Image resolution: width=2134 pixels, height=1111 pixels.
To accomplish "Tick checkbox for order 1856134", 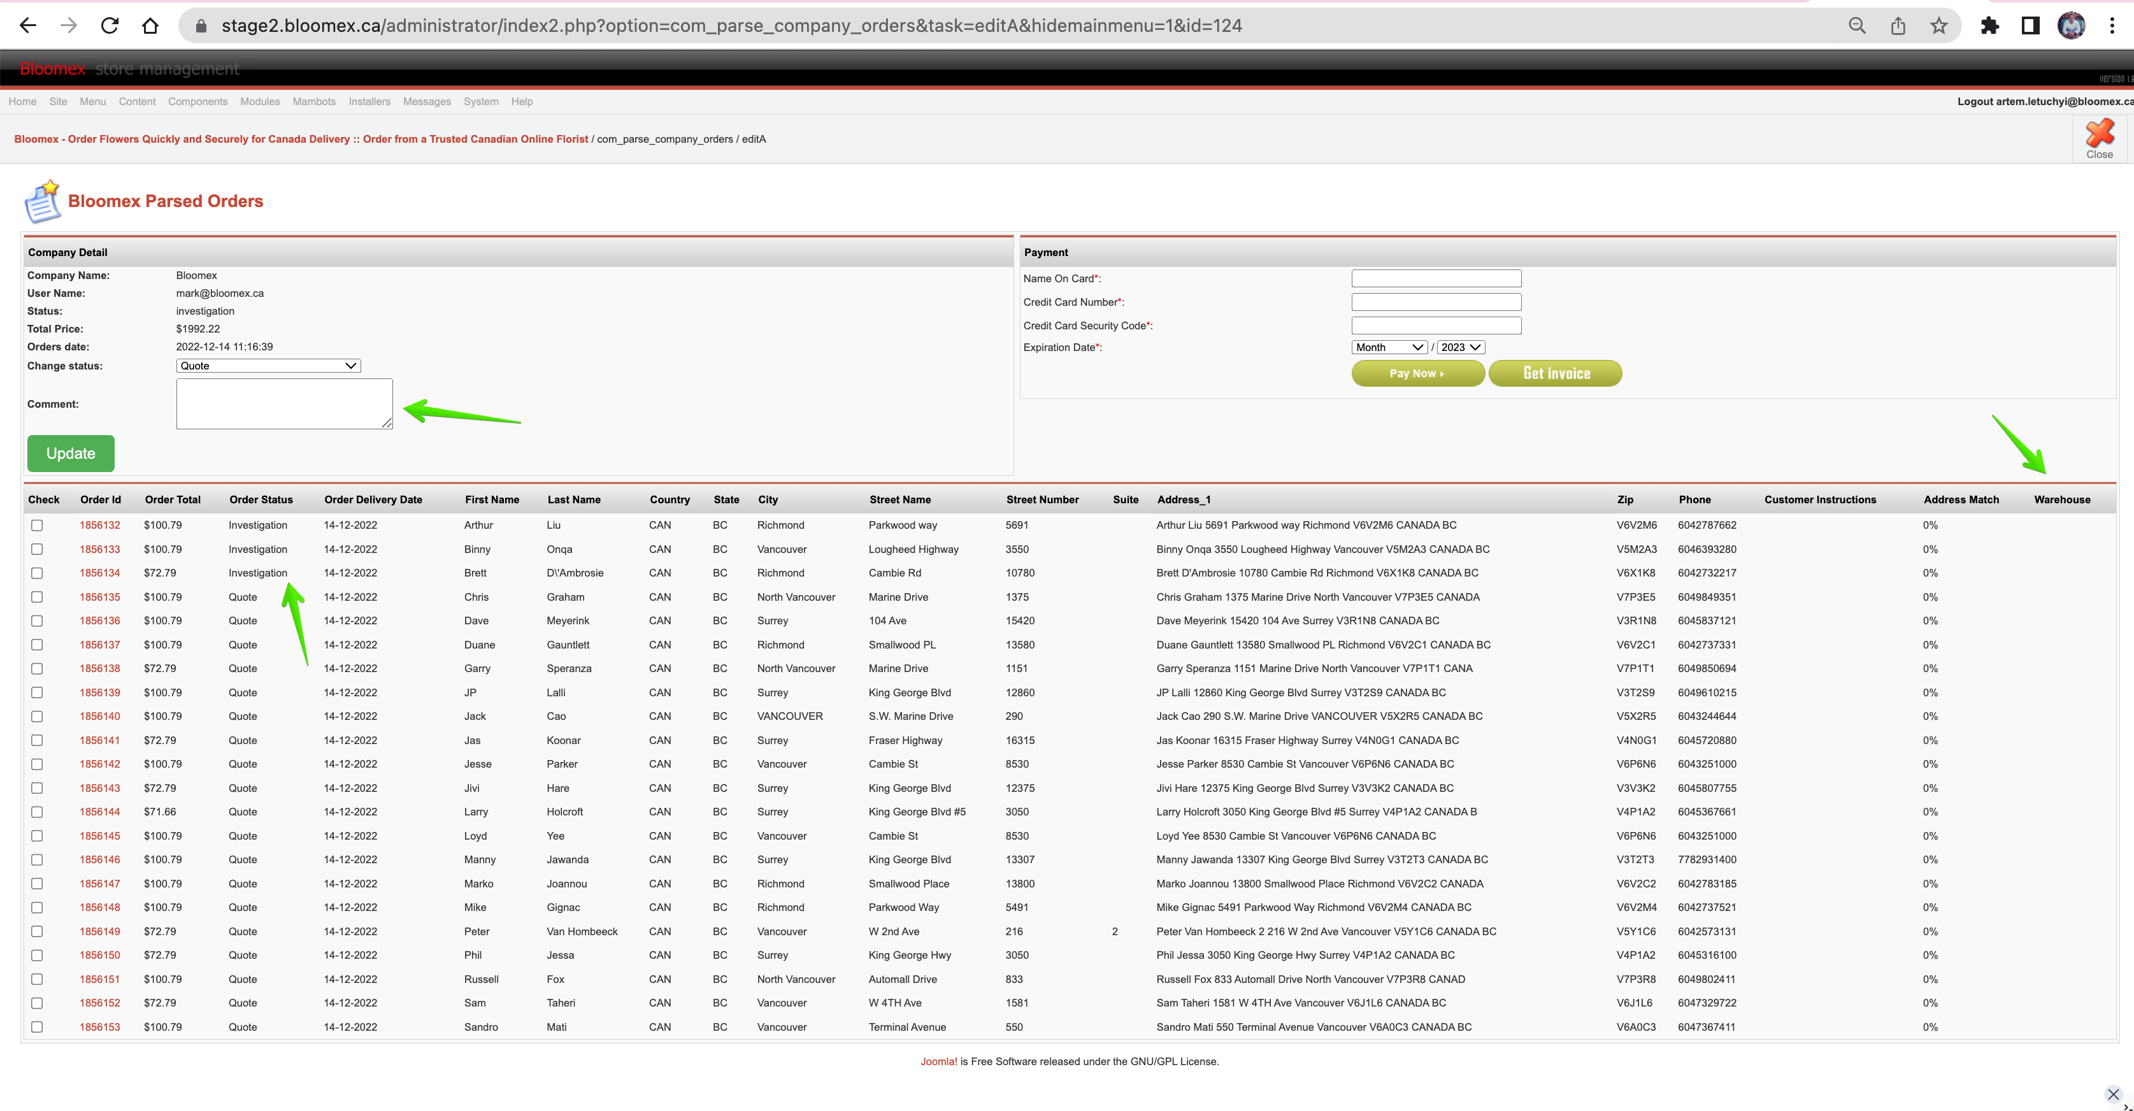I will [x=38, y=573].
